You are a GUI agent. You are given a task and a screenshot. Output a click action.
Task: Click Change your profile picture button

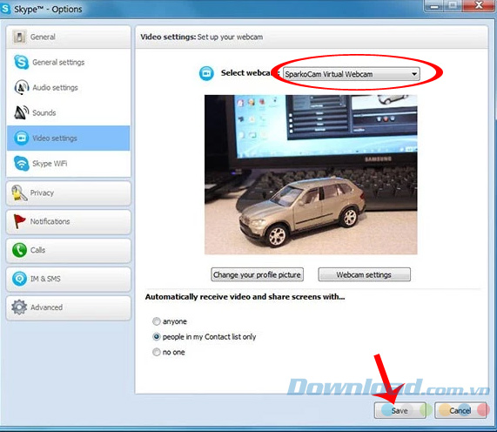pyautogui.click(x=257, y=274)
